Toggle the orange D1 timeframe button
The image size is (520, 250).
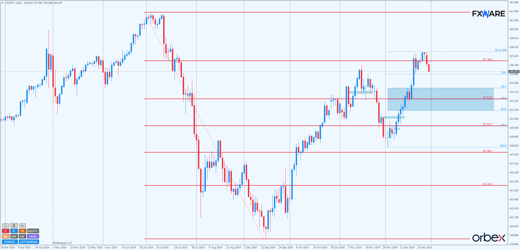[22, 231]
